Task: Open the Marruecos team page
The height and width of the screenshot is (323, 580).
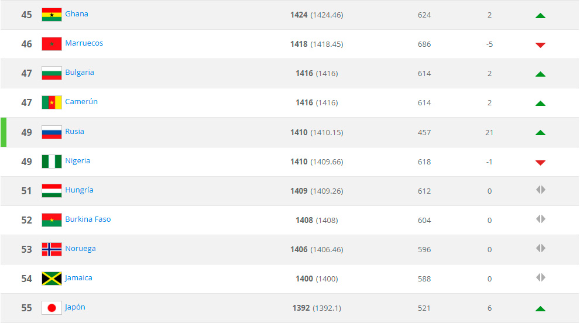Action: click(84, 43)
